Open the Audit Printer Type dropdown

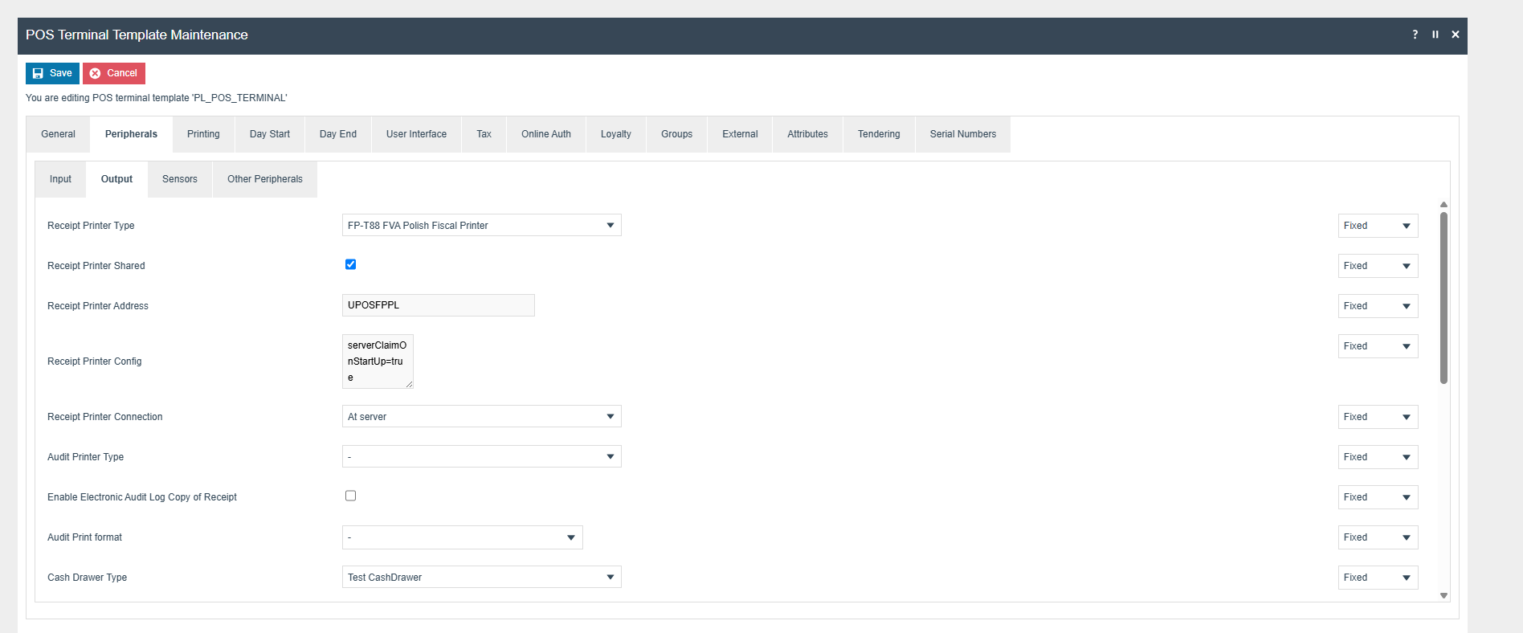pos(481,456)
